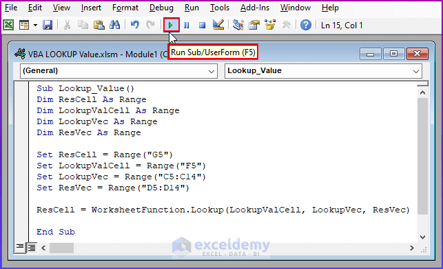443x269 pixels.
Task: Click the Ln 15, Col 1 position indicator
Action: pyautogui.click(x=342, y=25)
